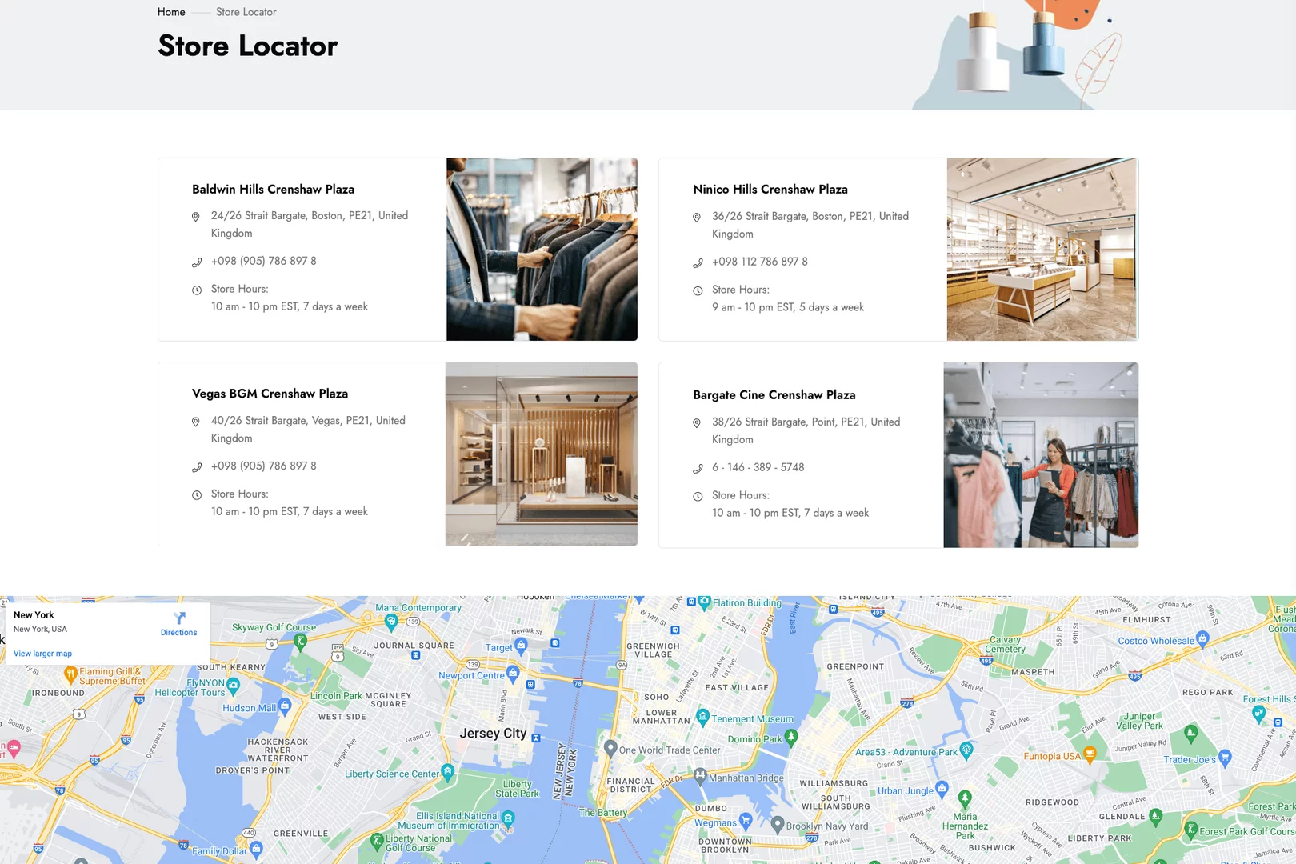
Task: Click the Home breadcrumb link
Action: coord(171,12)
